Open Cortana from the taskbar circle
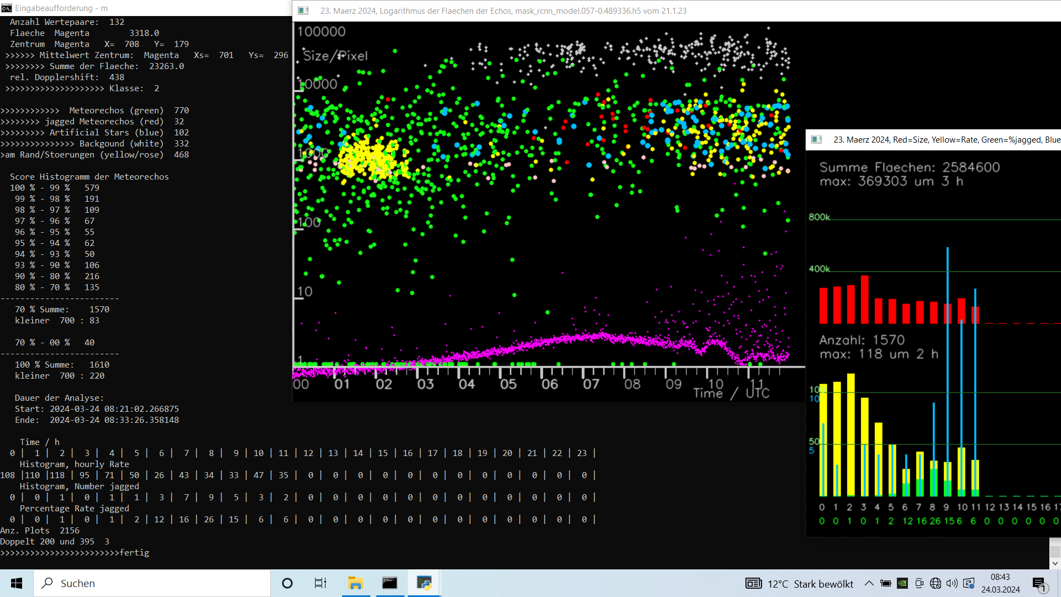The image size is (1061, 597). pos(287,583)
